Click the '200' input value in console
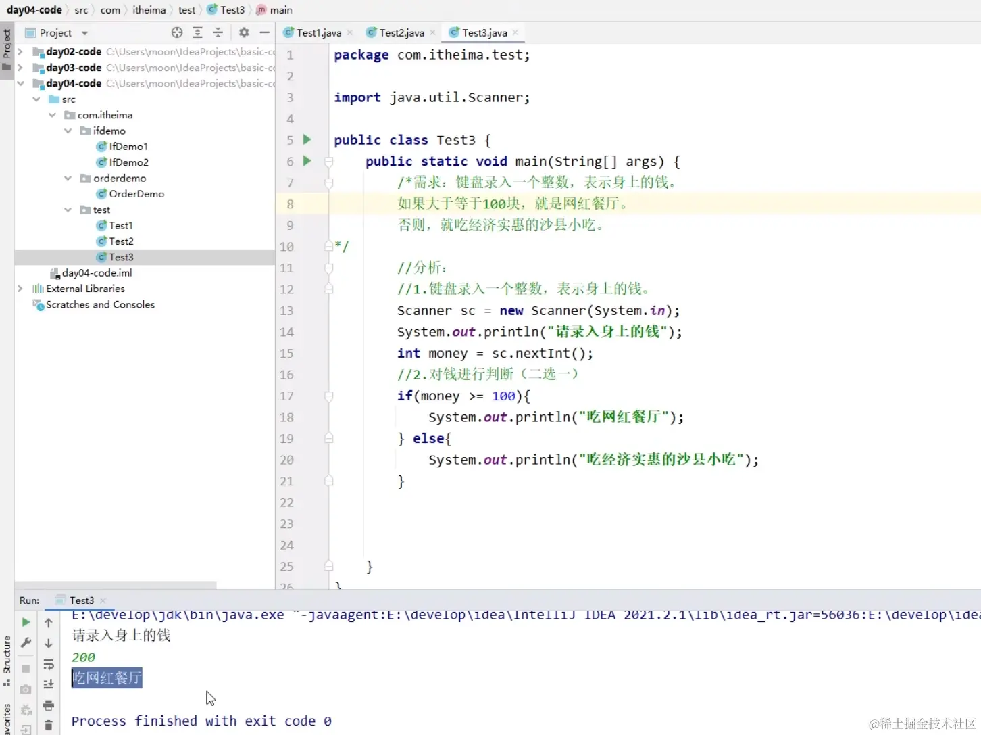The width and height of the screenshot is (981, 735). (83, 657)
